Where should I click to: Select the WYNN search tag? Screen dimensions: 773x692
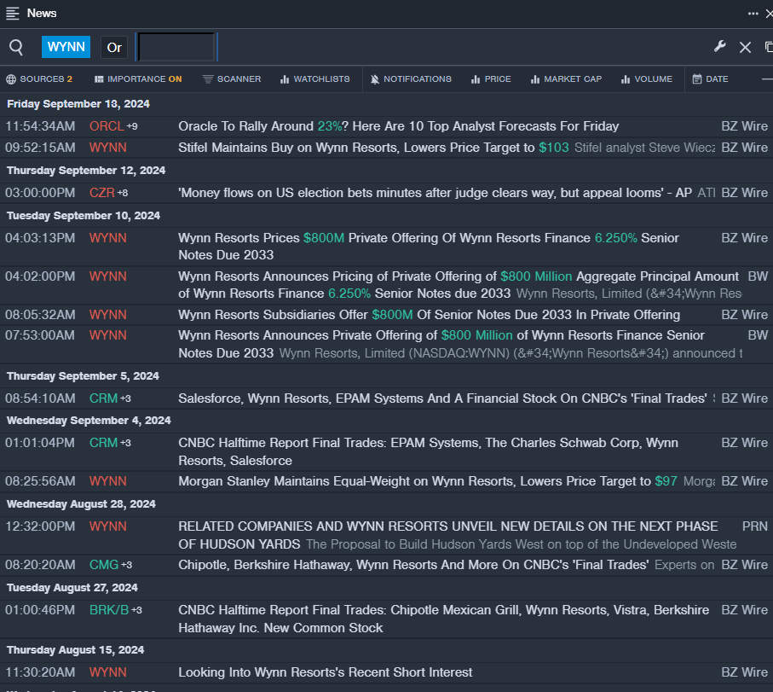(x=66, y=47)
